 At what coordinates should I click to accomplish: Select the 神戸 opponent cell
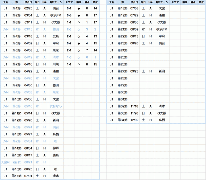[x=56, y=148]
